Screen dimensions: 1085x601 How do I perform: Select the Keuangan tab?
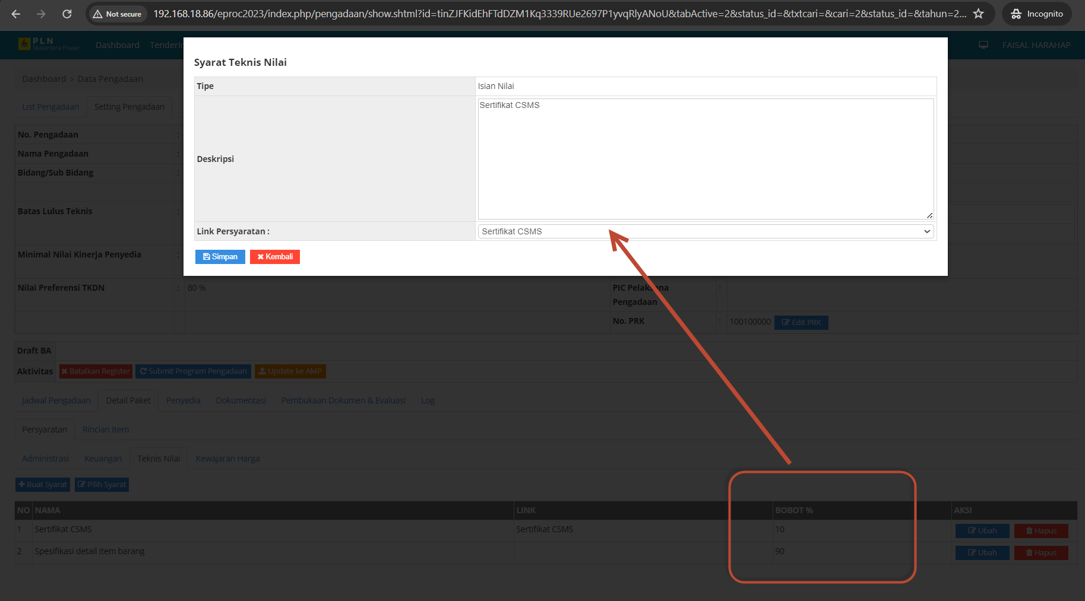click(103, 459)
